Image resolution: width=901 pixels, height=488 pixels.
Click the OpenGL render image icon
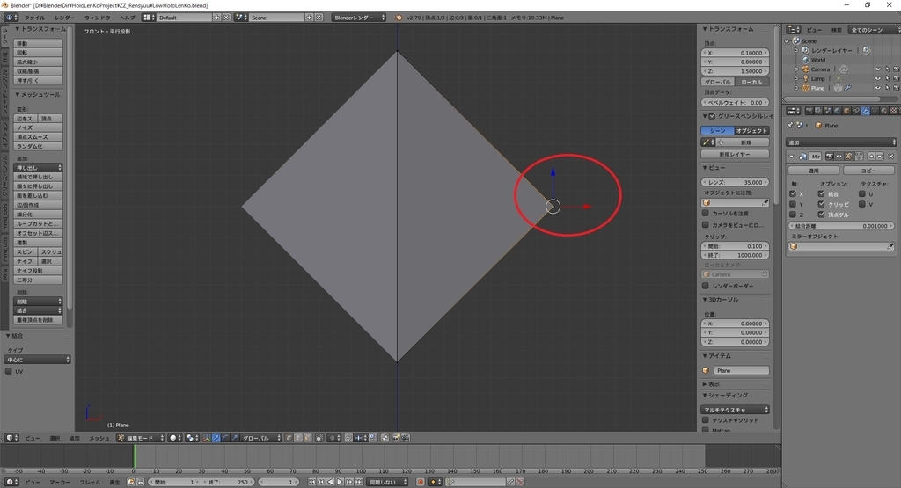[396, 438]
